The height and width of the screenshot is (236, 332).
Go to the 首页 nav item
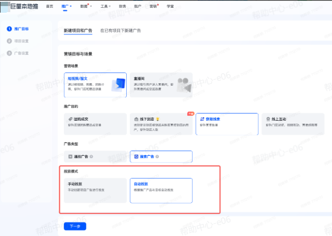49,7
